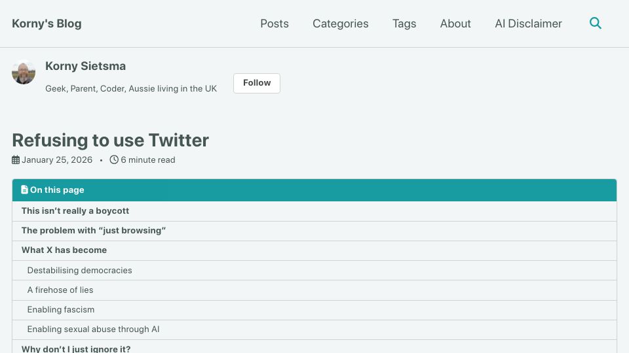
Task: Click the 'January 25, 2026' date text
Action: [57, 160]
